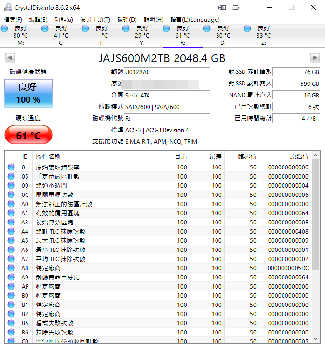Click the status orb for disk M:
The image size is (325, 348).
point(4,28)
